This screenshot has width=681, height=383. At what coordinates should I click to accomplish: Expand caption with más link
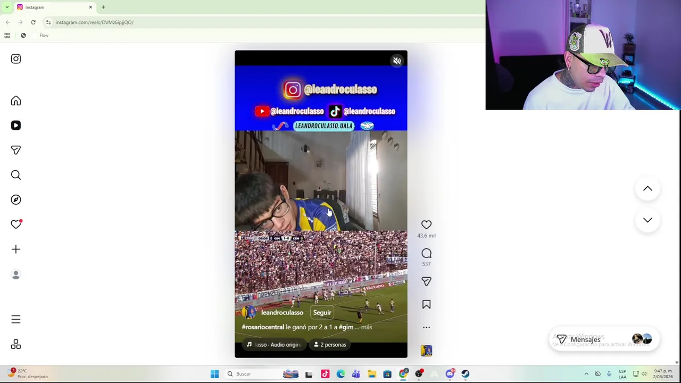click(367, 327)
